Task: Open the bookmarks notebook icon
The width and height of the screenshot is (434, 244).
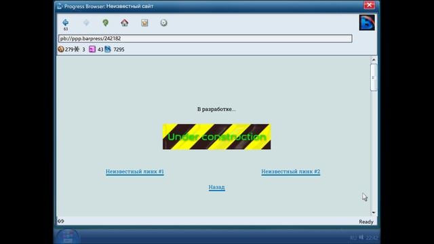Action: click(x=144, y=22)
